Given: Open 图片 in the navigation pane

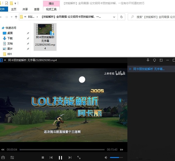Looking at the screenshot, I should click(x=10, y=49).
